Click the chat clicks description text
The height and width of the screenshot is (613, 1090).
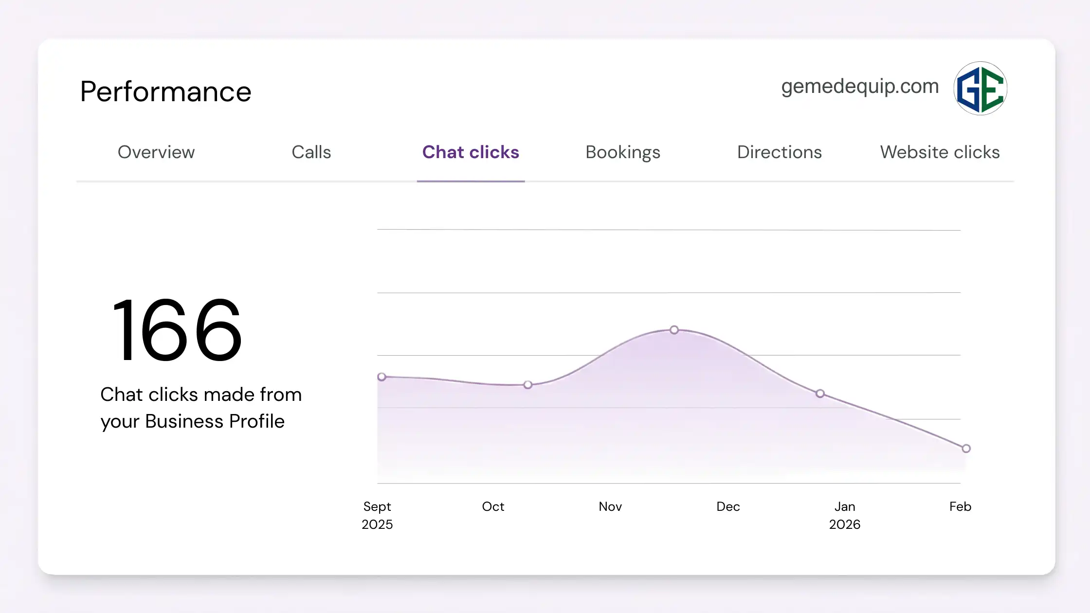point(200,408)
